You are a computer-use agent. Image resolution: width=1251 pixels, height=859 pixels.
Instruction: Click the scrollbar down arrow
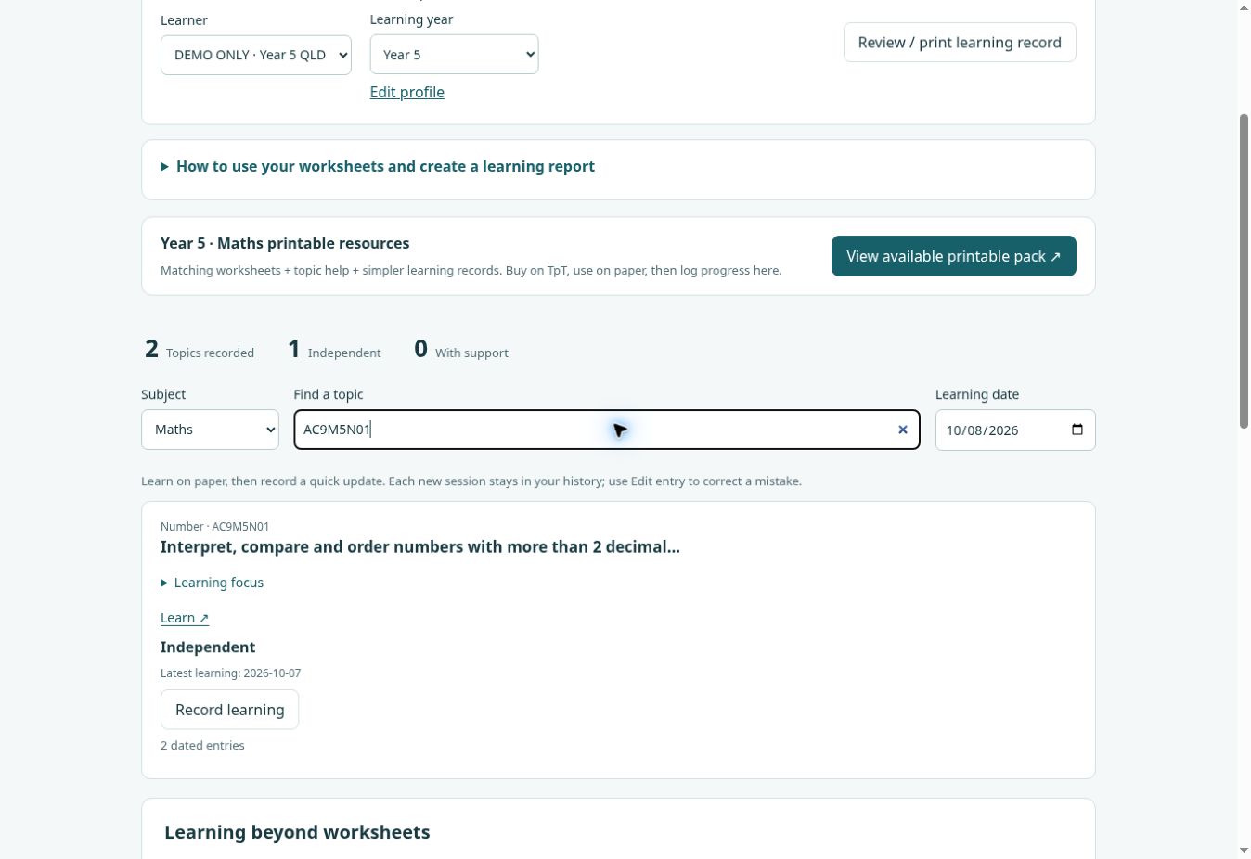(1244, 850)
